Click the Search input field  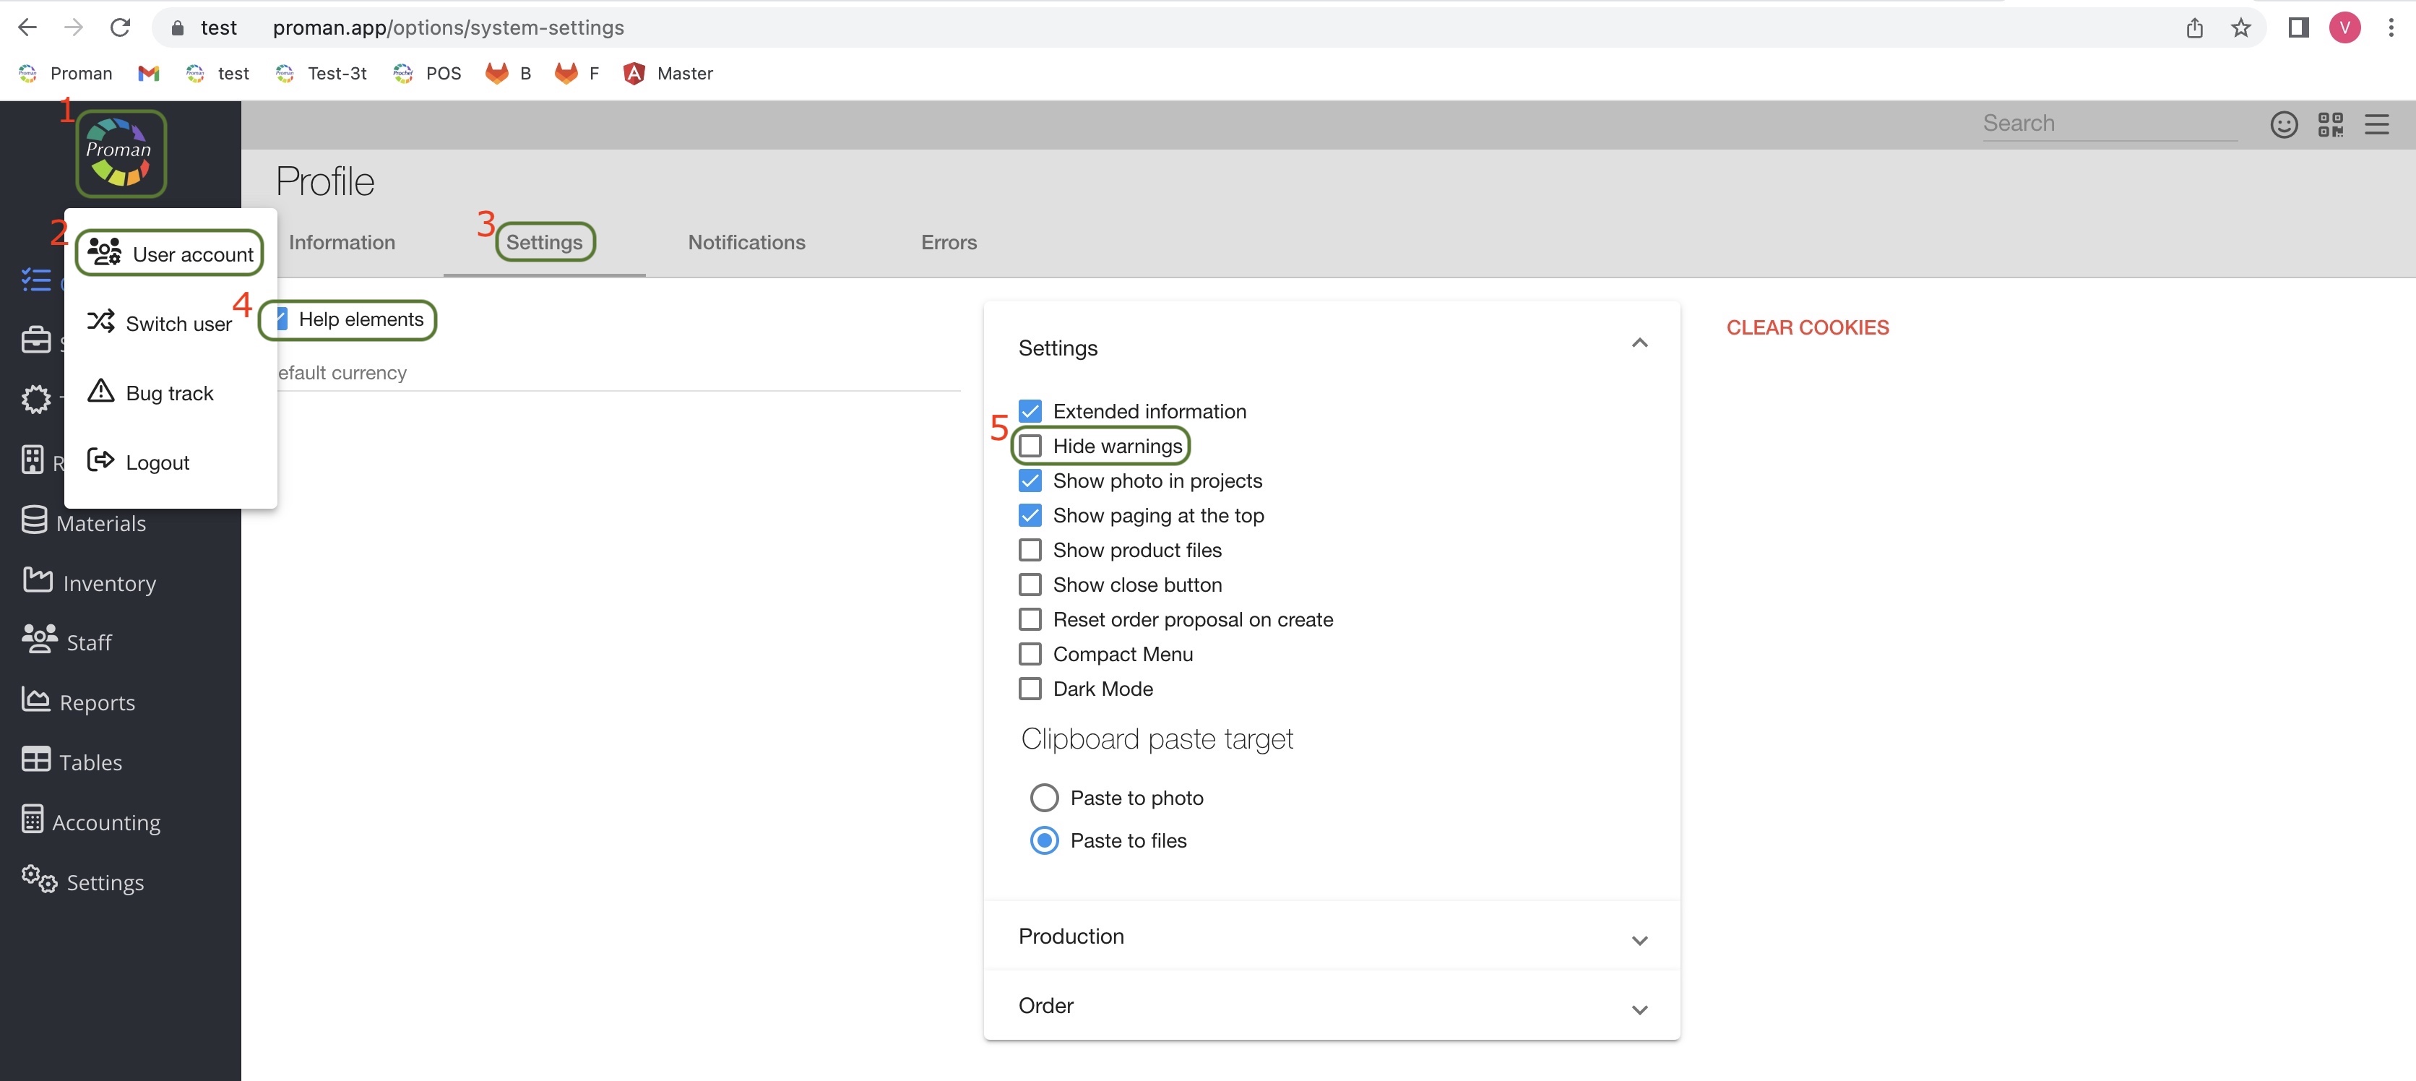2108,123
